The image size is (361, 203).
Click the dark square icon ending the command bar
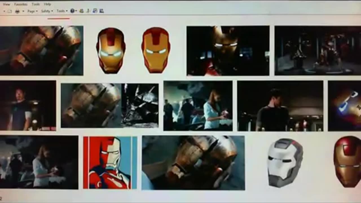[102, 11]
